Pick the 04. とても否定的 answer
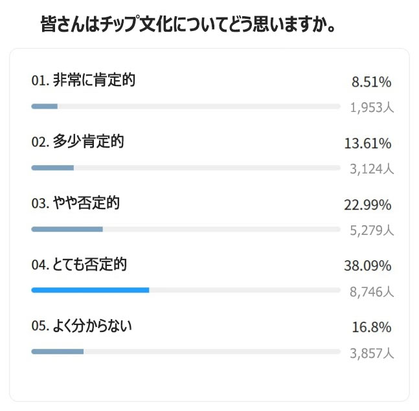 tap(79, 265)
